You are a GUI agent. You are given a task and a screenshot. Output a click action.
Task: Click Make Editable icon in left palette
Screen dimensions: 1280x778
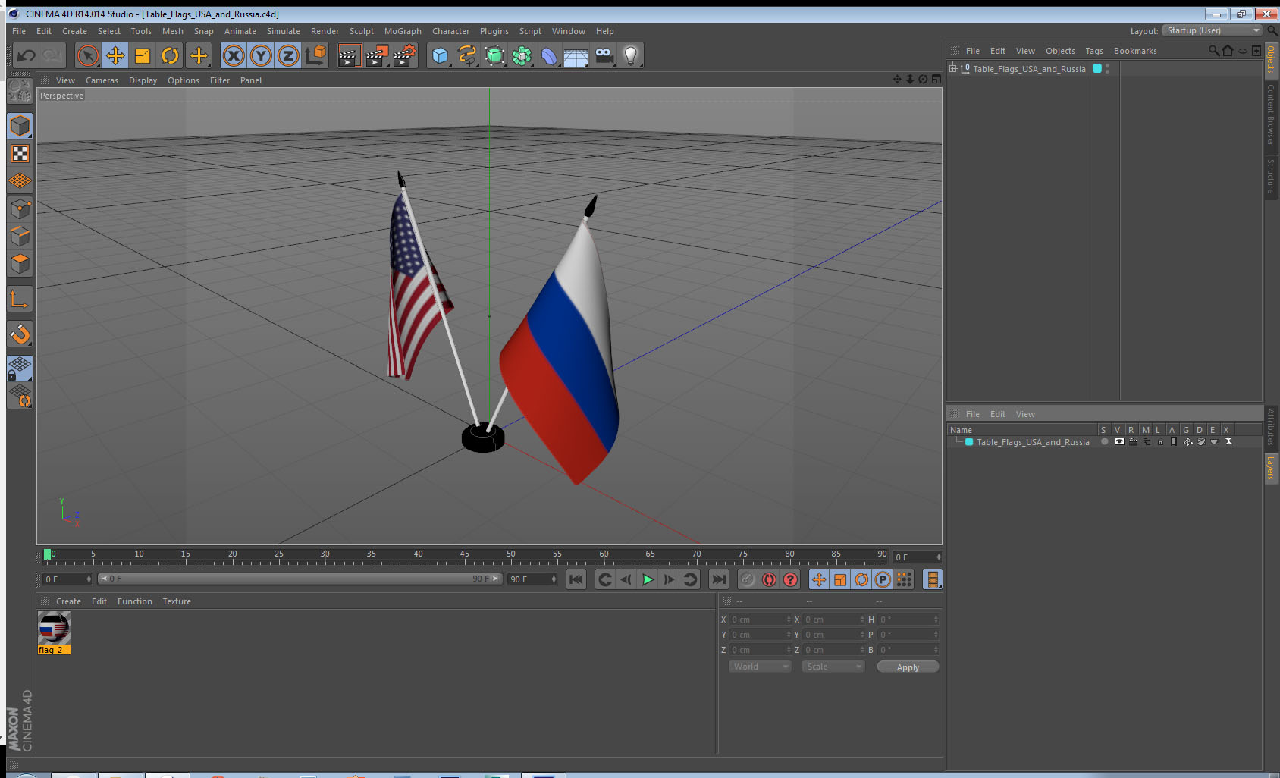(20, 91)
